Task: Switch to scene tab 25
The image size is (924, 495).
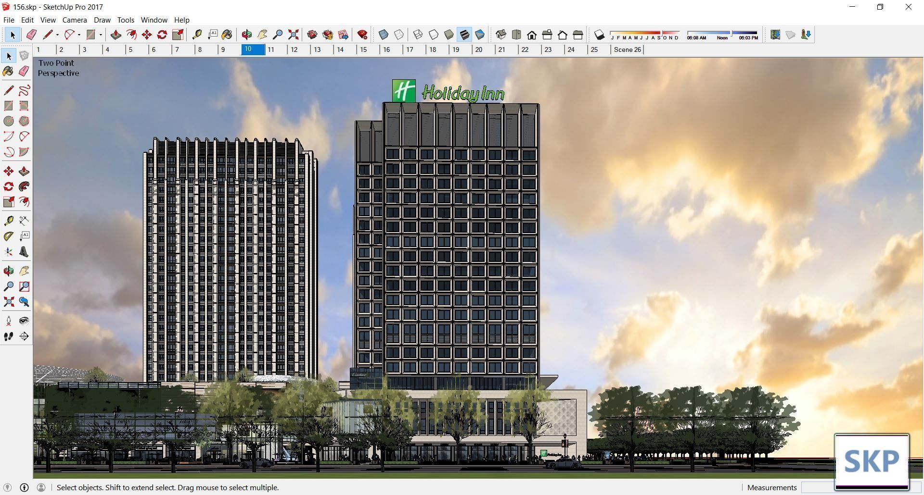Action: click(599, 49)
